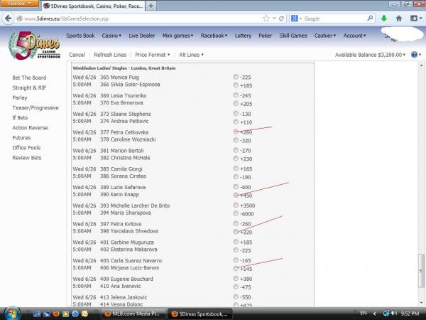Expand the Price Format dropdown
Viewport: 426px width, 320px height.
153,55
